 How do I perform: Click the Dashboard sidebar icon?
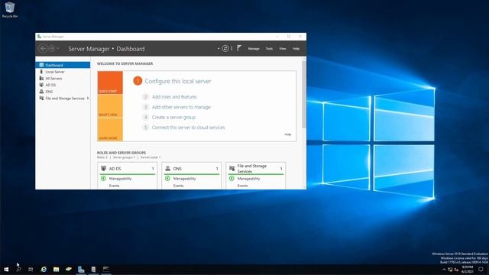41,65
